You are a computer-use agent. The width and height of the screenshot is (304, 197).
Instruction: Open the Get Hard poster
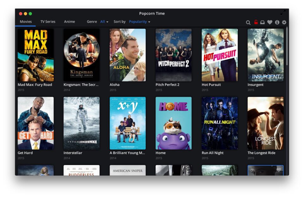coord(36,123)
